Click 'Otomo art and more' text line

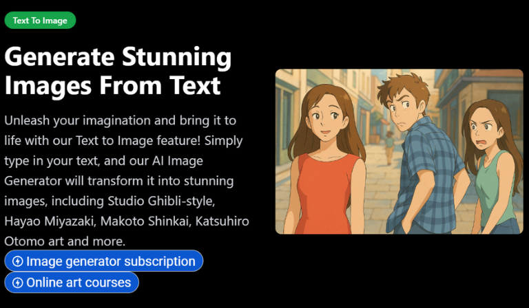(x=64, y=242)
